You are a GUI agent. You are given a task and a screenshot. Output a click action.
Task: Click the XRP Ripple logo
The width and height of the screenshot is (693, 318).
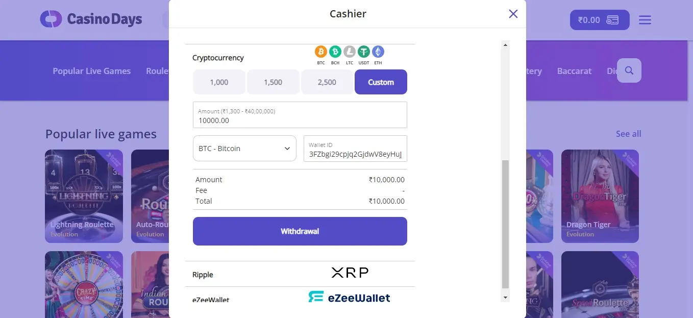350,273
